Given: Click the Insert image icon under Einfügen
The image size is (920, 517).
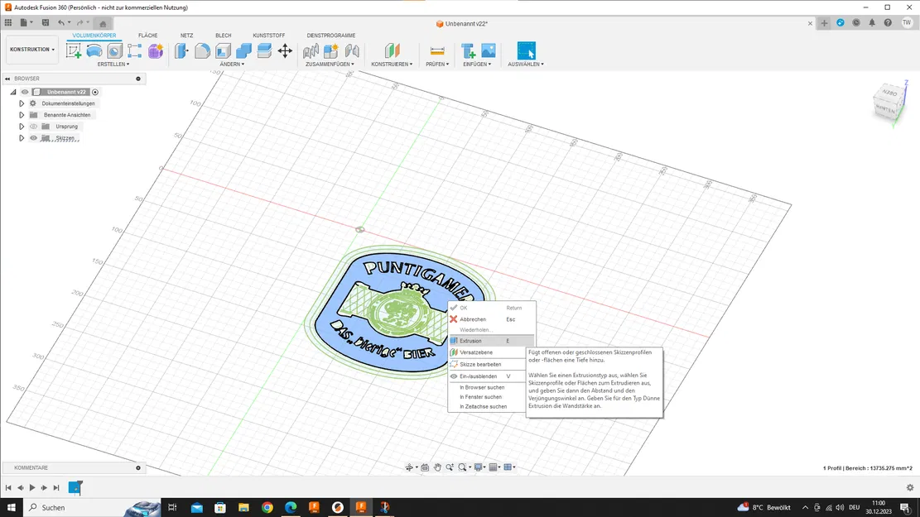Looking at the screenshot, I should pos(489,51).
